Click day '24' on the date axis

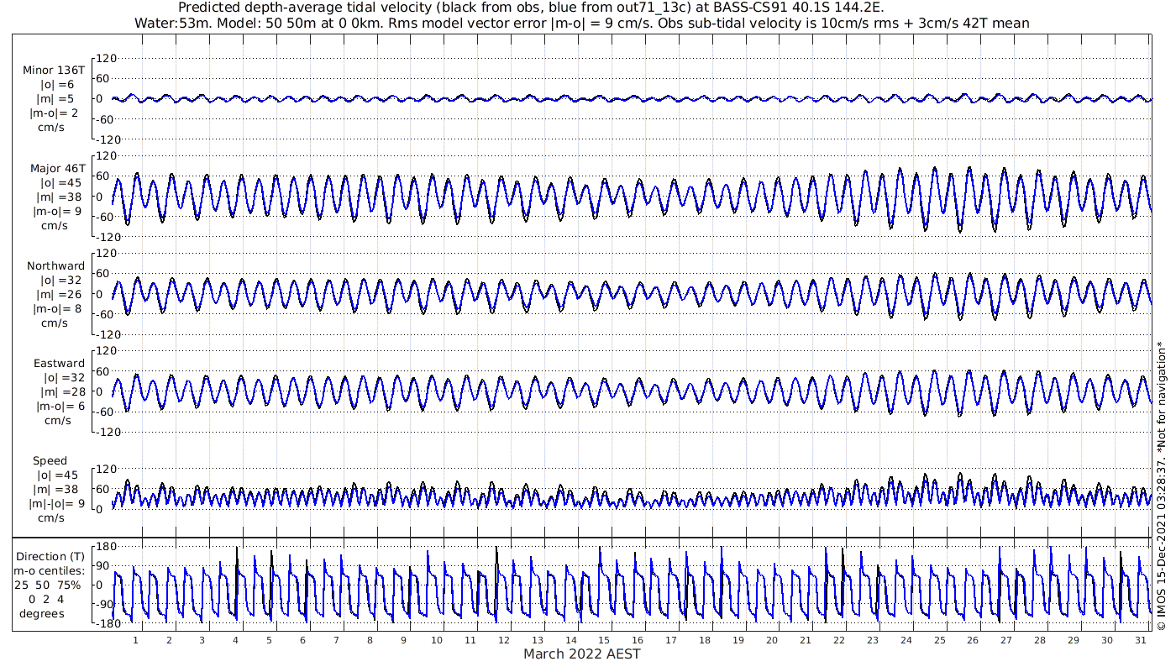(906, 640)
